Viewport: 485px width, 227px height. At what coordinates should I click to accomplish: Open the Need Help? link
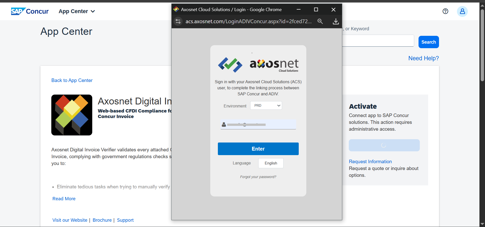(423, 58)
